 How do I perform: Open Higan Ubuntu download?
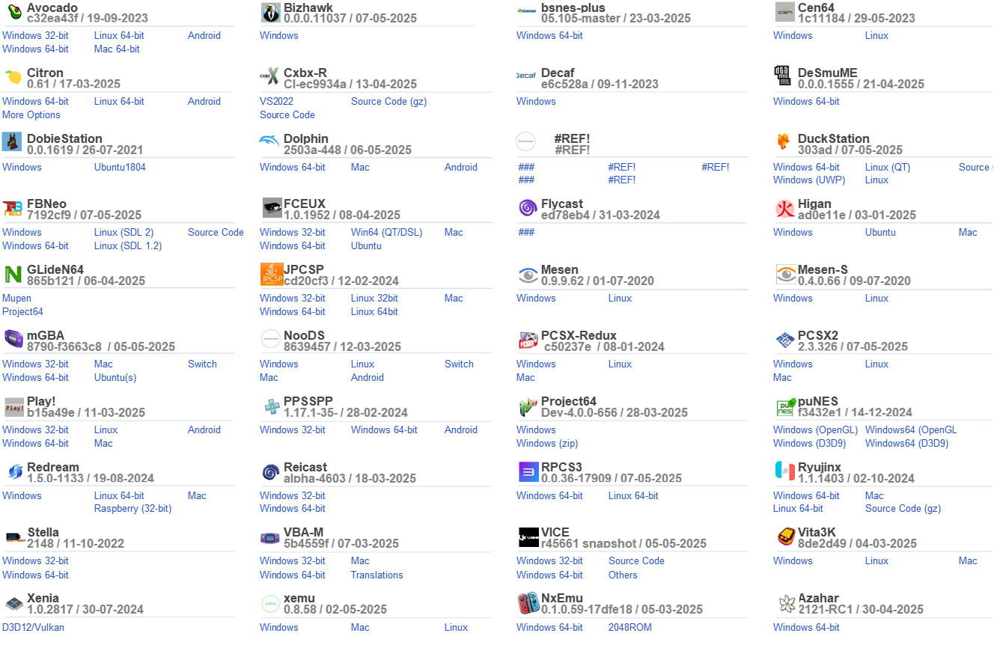click(x=880, y=232)
